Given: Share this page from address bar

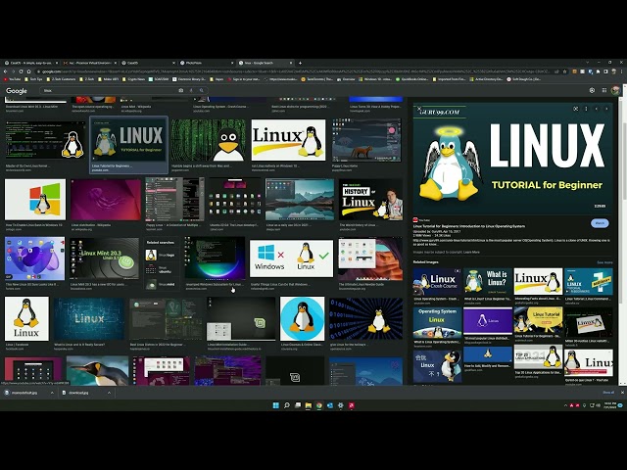Looking at the screenshot, I should 556,71.
